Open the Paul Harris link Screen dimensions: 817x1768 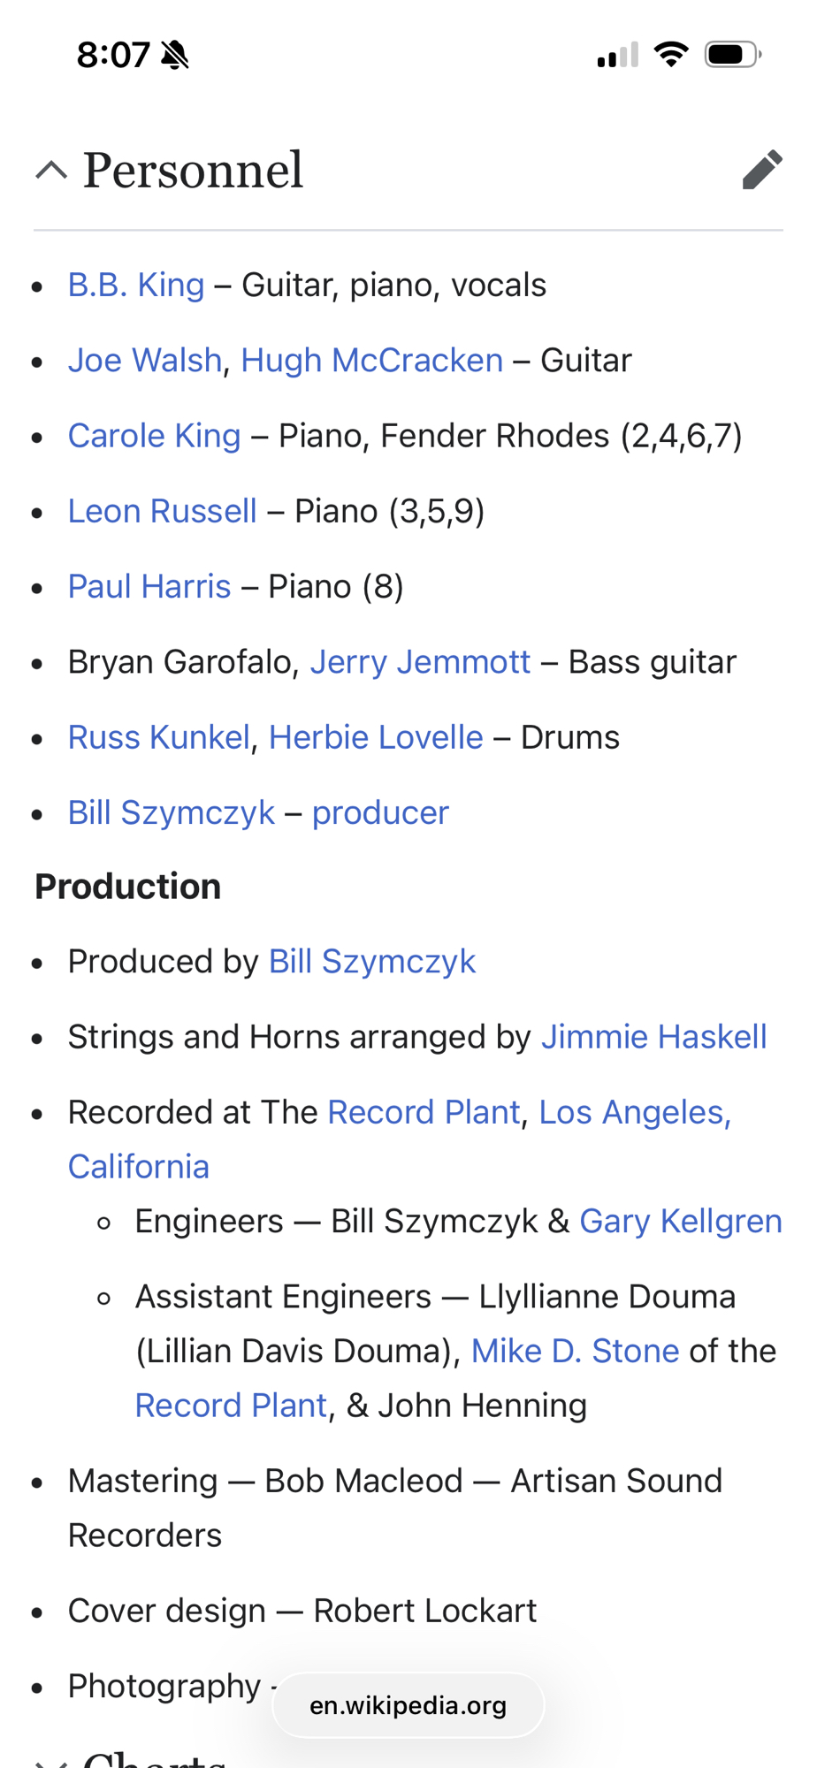coord(149,587)
